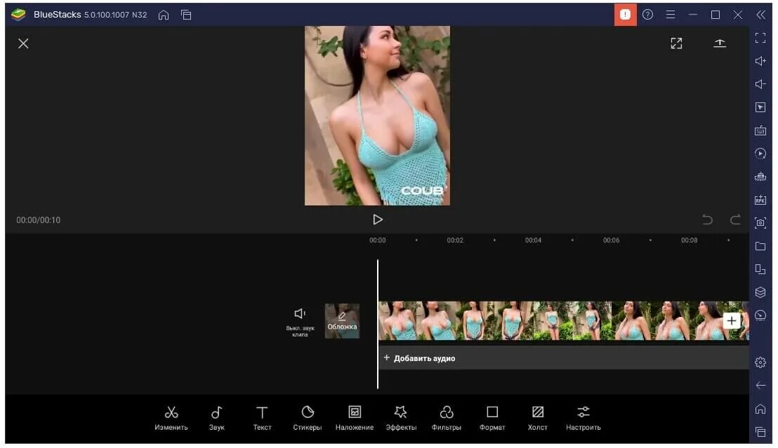Click the 00:00 timeline ruler mark
Screen dimensions: 778x448
(377, 240)
